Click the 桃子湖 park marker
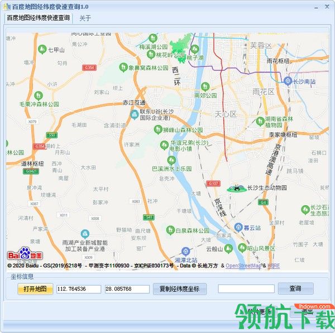 click(x=194, y=49)
